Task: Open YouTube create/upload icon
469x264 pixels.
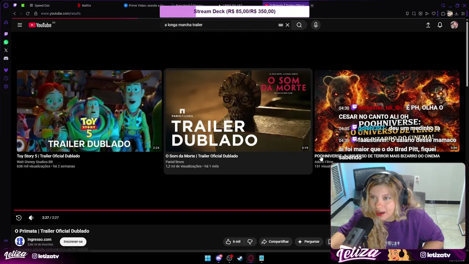Action: (428, 25)
